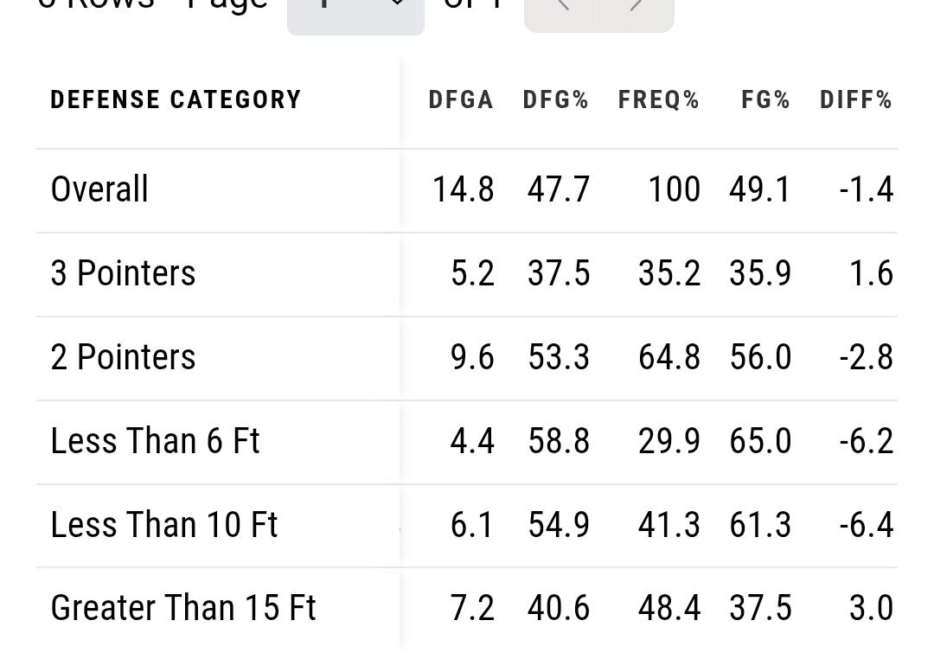Go to next page arrow

[637, 10]
